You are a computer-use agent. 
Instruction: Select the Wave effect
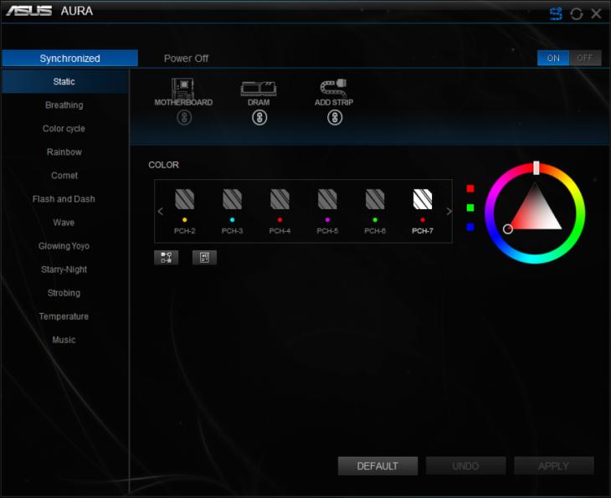(x=64, y=222)
